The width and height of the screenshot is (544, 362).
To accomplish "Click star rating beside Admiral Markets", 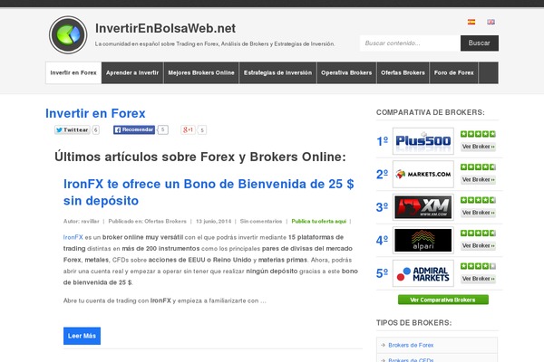I will (478, 266).
